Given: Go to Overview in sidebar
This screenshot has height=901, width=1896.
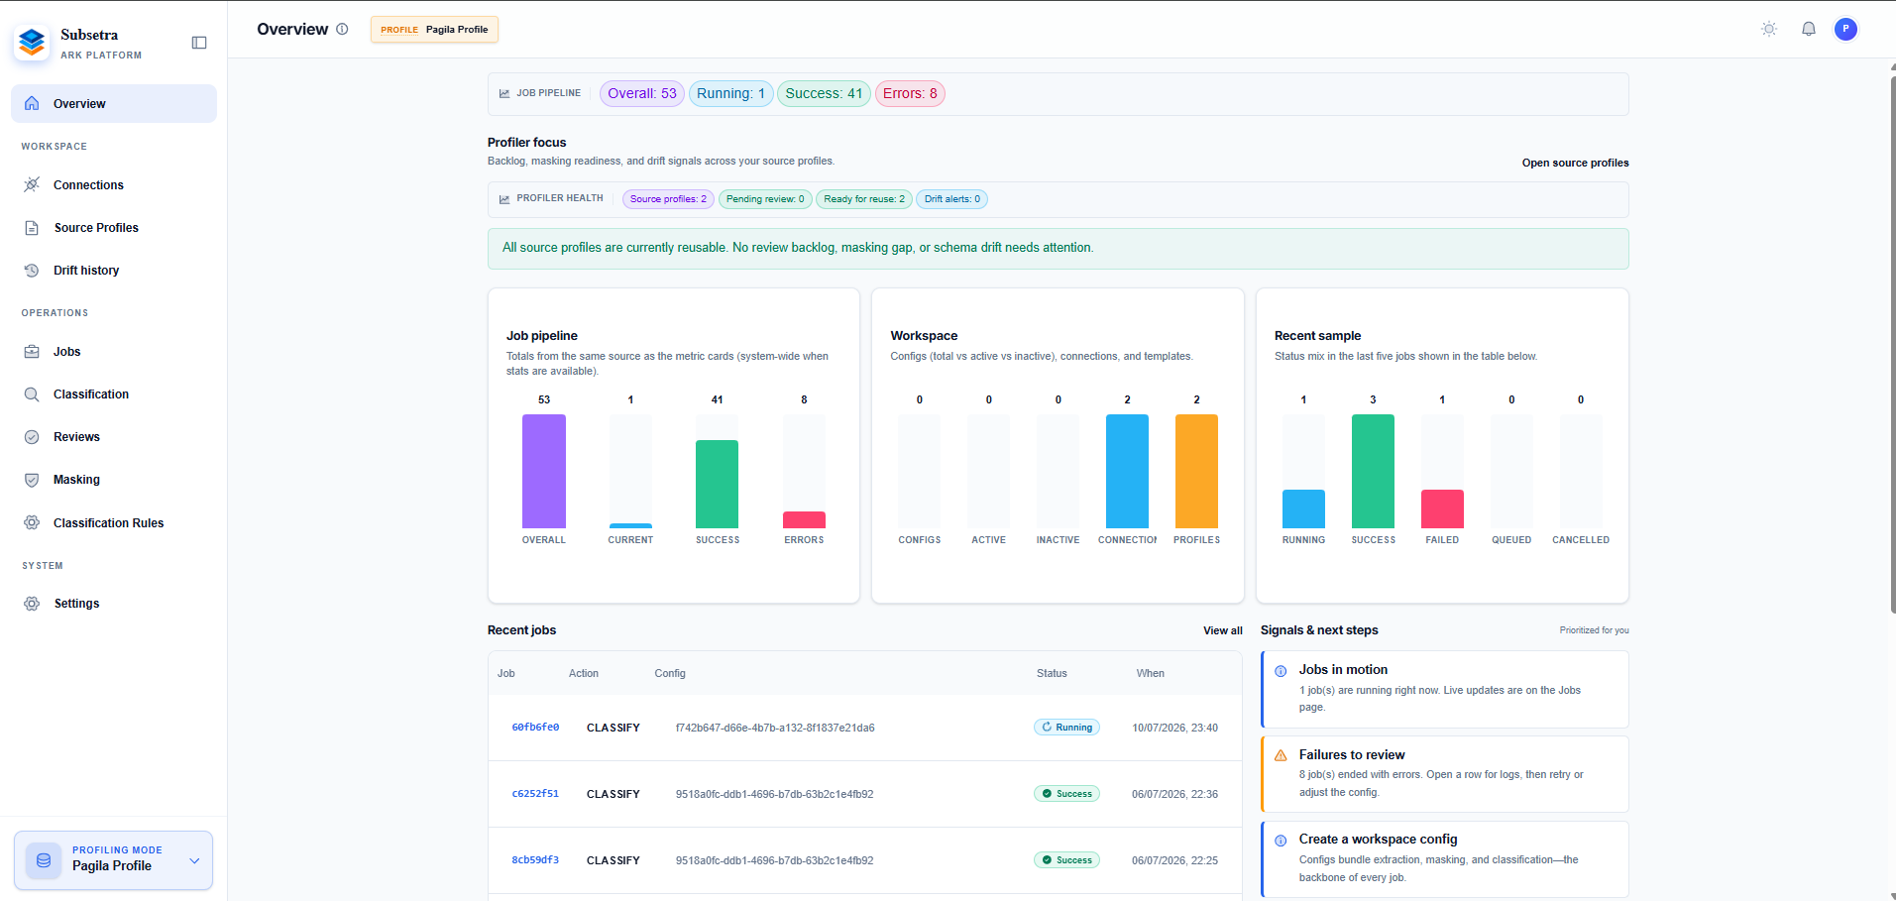Looking at the screenshot, I should point(114,103).
